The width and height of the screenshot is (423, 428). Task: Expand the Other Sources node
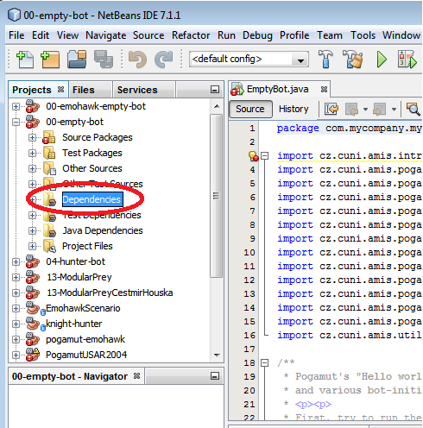click(x=33, y=169)
